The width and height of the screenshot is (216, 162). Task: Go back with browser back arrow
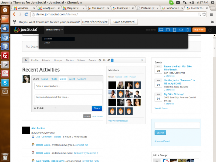(14, 14)
